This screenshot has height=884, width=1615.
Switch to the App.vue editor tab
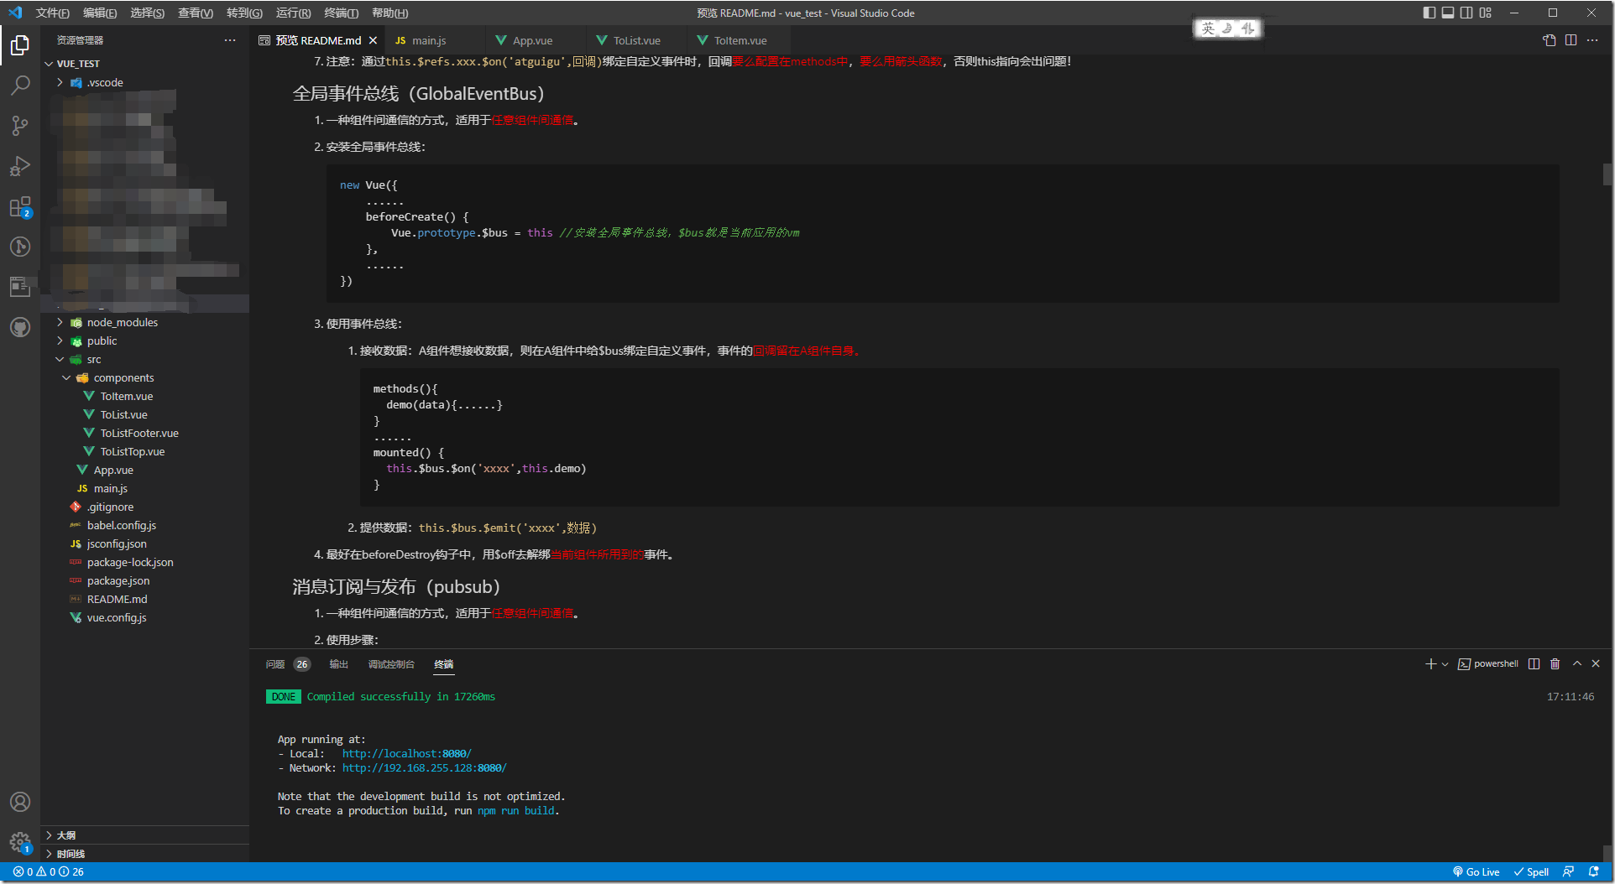click(x=532, y=40)
